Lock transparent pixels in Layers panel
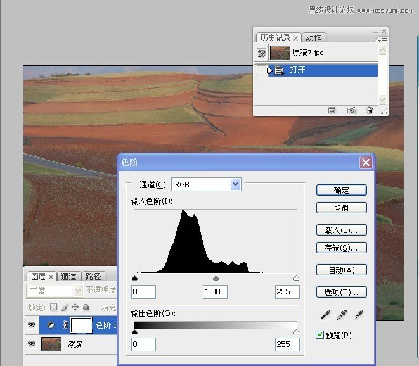The width and height of the screenshot is (419, 366). (53, 306)
